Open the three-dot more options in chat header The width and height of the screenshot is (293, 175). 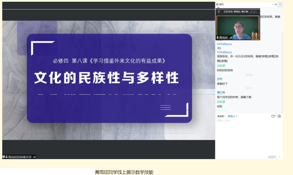tap(273, 4)
